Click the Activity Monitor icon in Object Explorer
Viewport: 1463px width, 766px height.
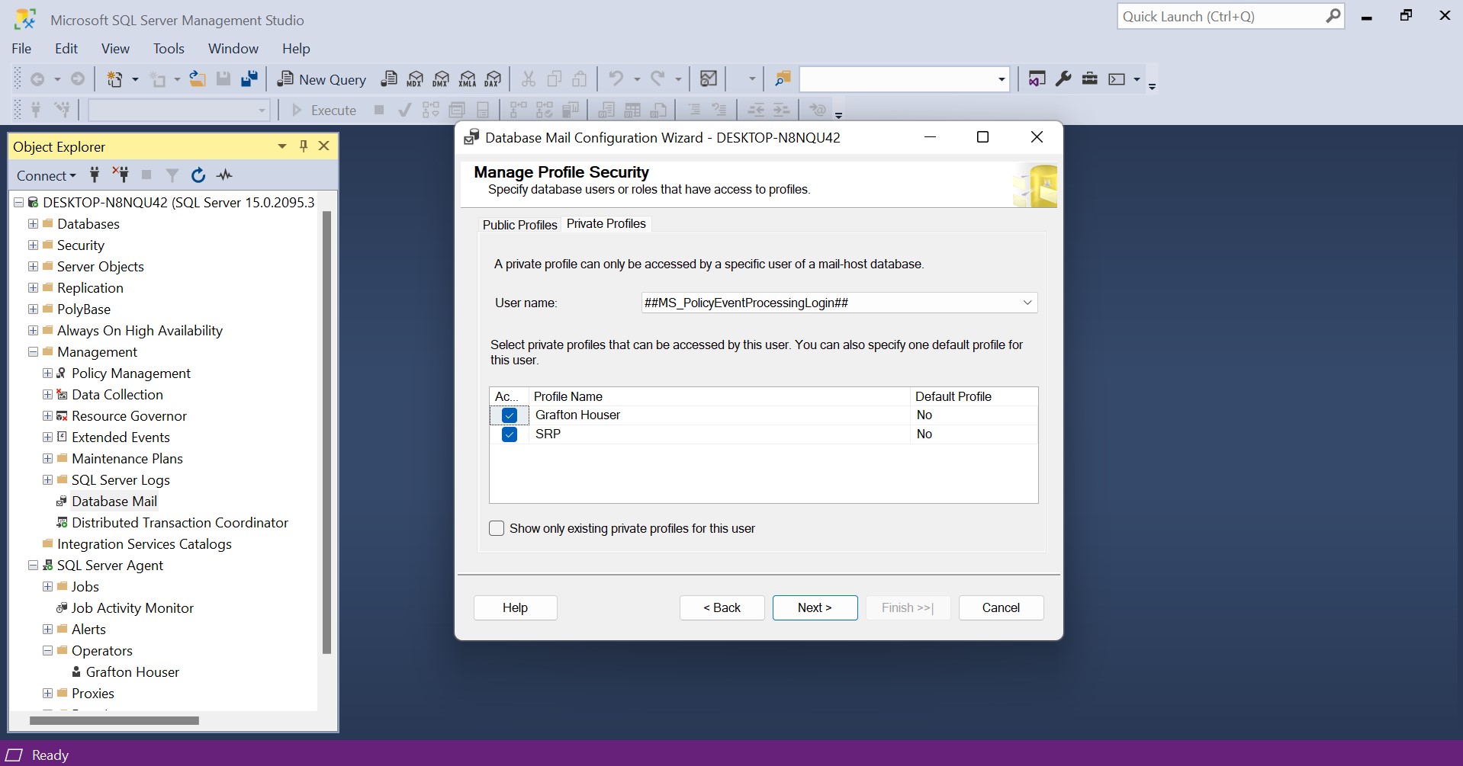pos(224,175)
